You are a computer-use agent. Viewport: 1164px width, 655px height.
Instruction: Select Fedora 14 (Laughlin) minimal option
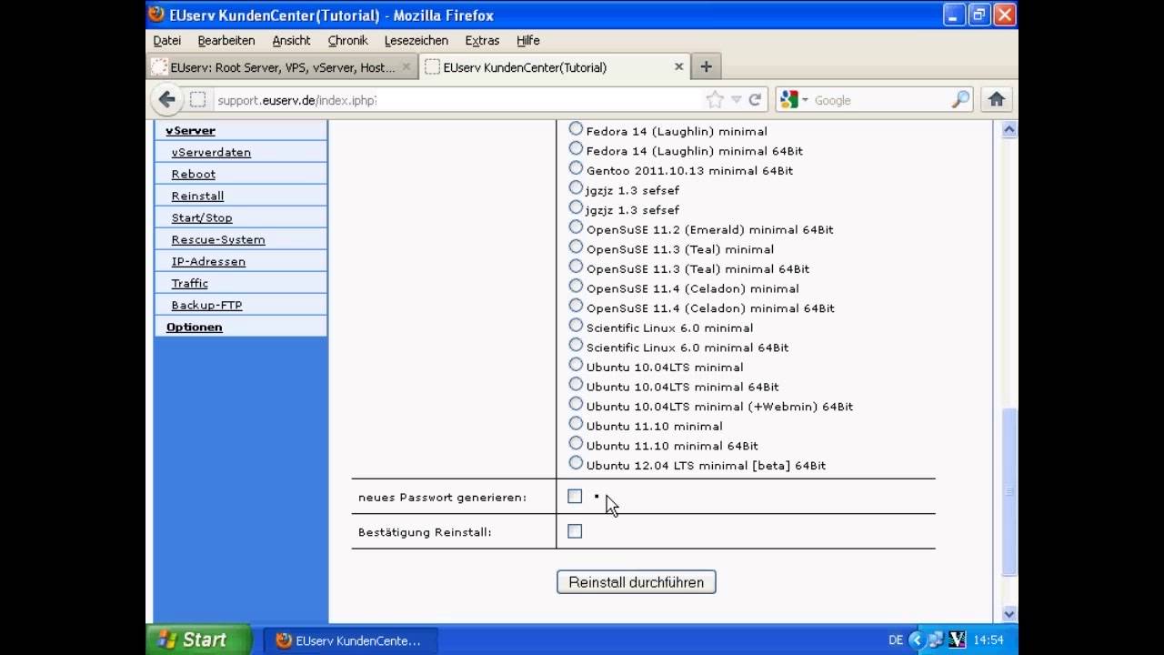click(576, 129)
